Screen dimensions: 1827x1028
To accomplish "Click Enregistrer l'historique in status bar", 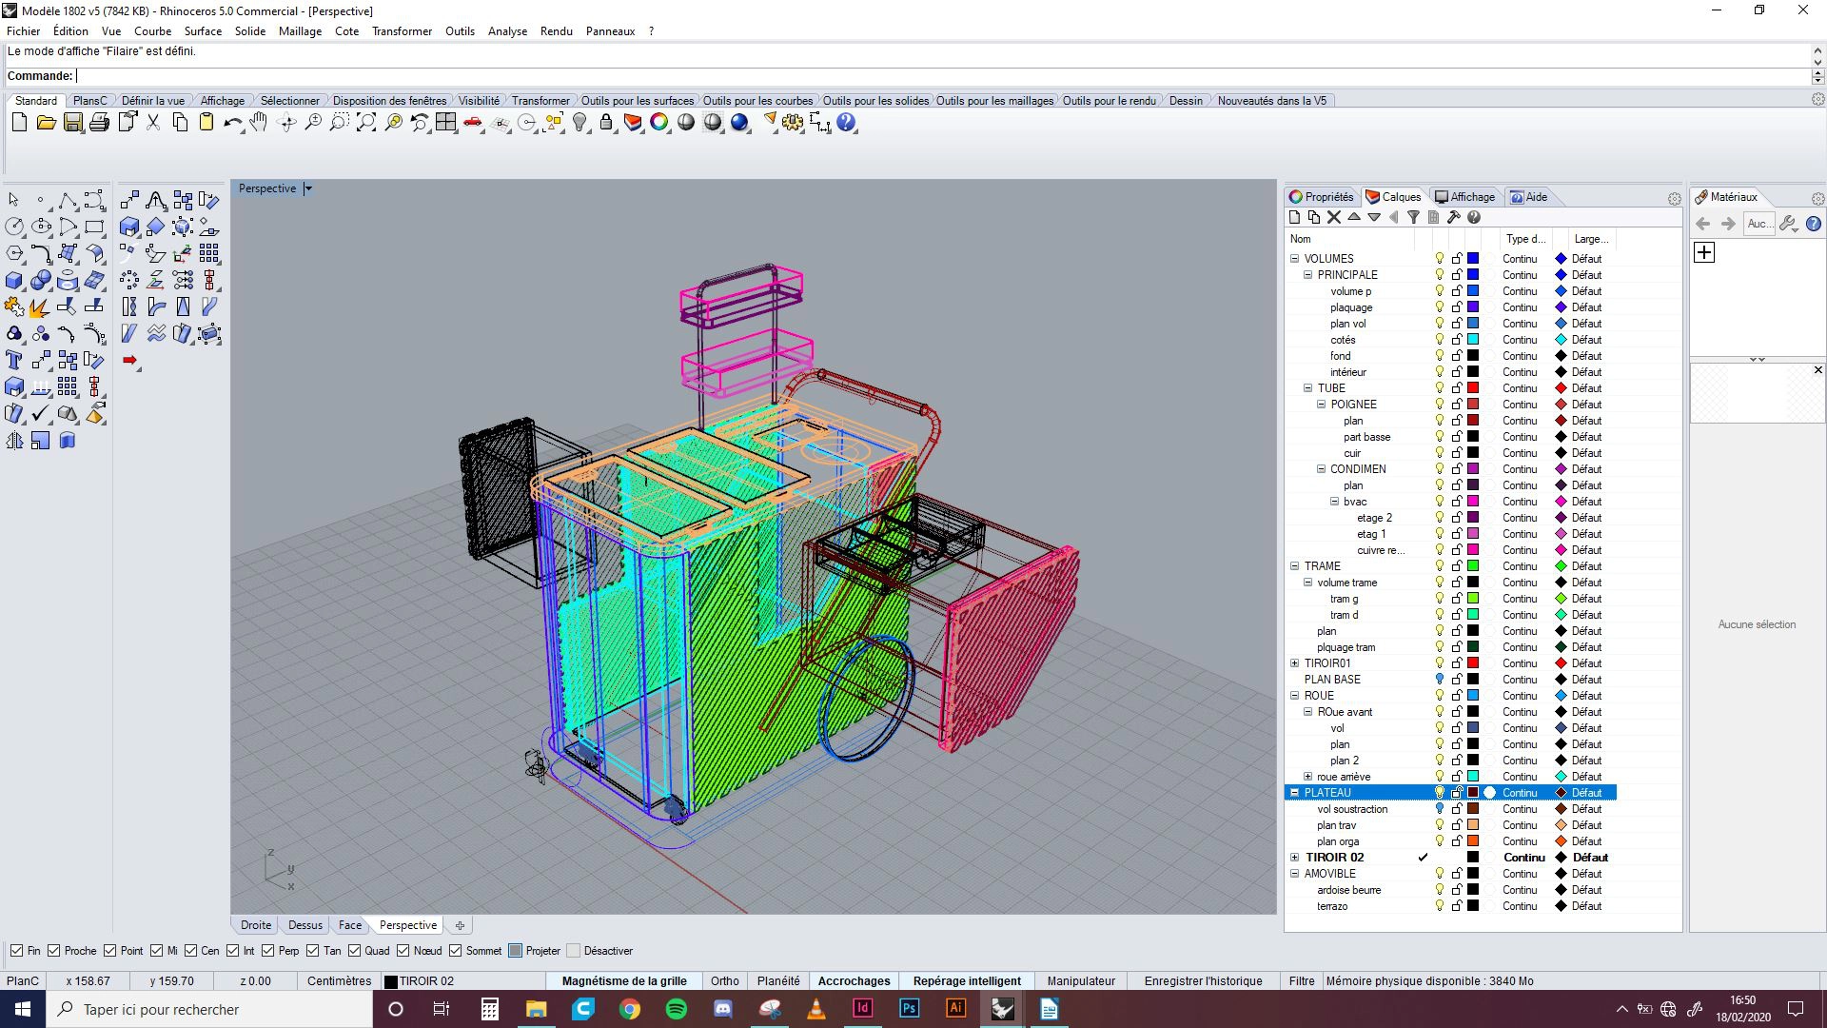I will point(1203,981).
